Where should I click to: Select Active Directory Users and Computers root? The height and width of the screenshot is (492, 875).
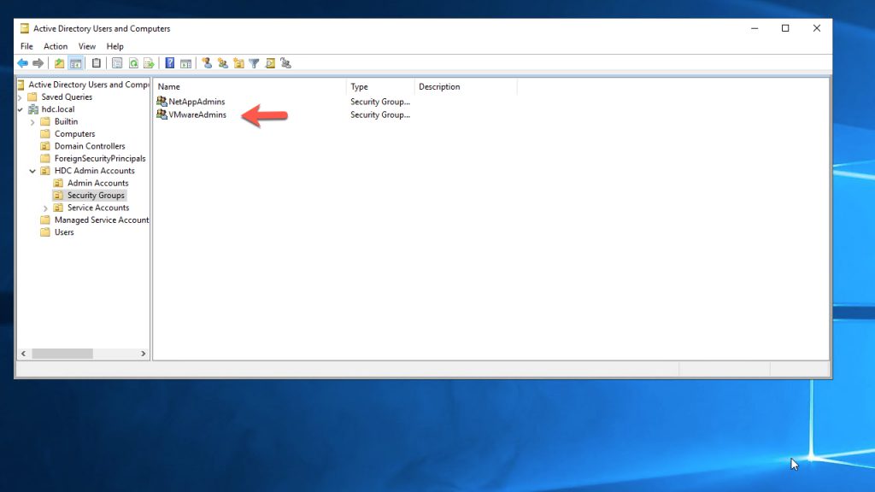tap(89, 85)
